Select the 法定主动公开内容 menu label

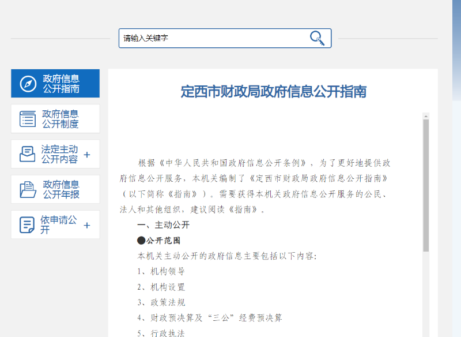click(59, 154)
